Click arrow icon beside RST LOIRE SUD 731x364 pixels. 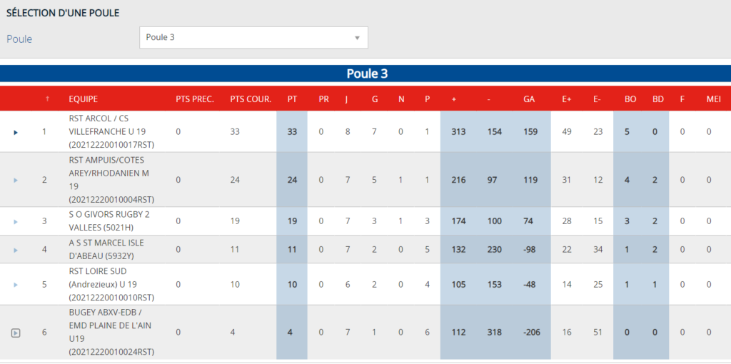pyautogui.click(x=16, y=284)
